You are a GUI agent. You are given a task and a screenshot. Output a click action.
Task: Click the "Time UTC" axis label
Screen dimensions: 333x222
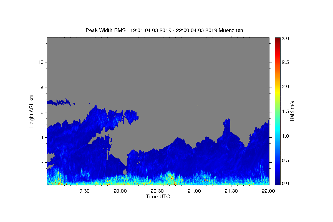pos(158,196)
